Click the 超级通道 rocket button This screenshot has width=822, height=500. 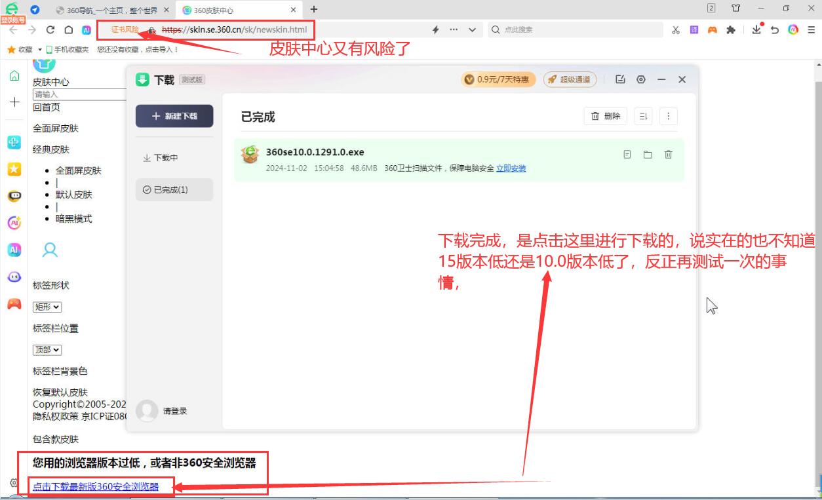click(x=568, y=79)
